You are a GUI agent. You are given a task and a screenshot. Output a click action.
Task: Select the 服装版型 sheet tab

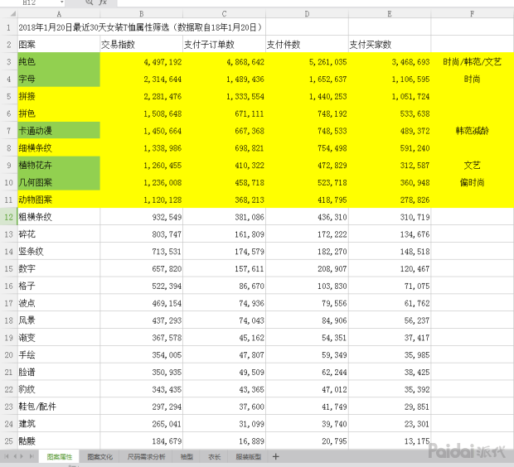click(248, 456)
